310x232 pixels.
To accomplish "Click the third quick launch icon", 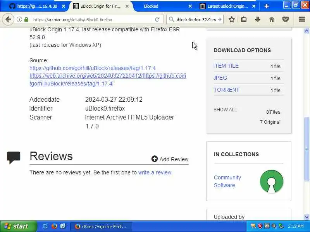I will click(63, 226).
